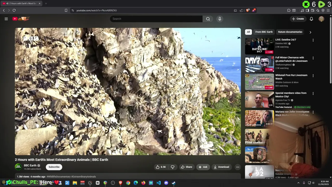Open options for Mariana van Zeller video
The height and width of the screenshot is (187, 332).
point(313,112)
